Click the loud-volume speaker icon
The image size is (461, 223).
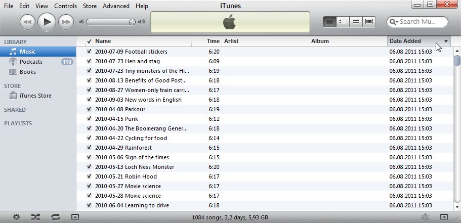[x=141, y=22]
